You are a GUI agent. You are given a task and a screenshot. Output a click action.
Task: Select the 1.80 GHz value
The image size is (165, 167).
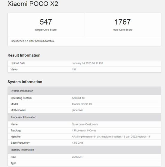coord(77,143)
